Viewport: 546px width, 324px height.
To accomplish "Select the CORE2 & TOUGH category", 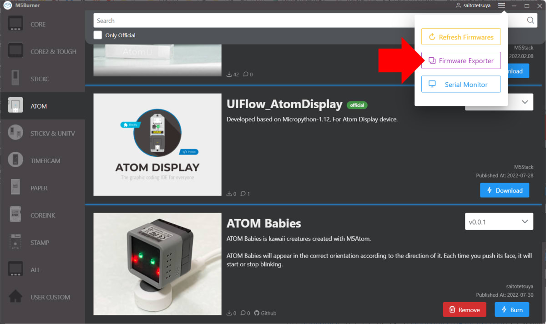I will [x=42, y=51].
